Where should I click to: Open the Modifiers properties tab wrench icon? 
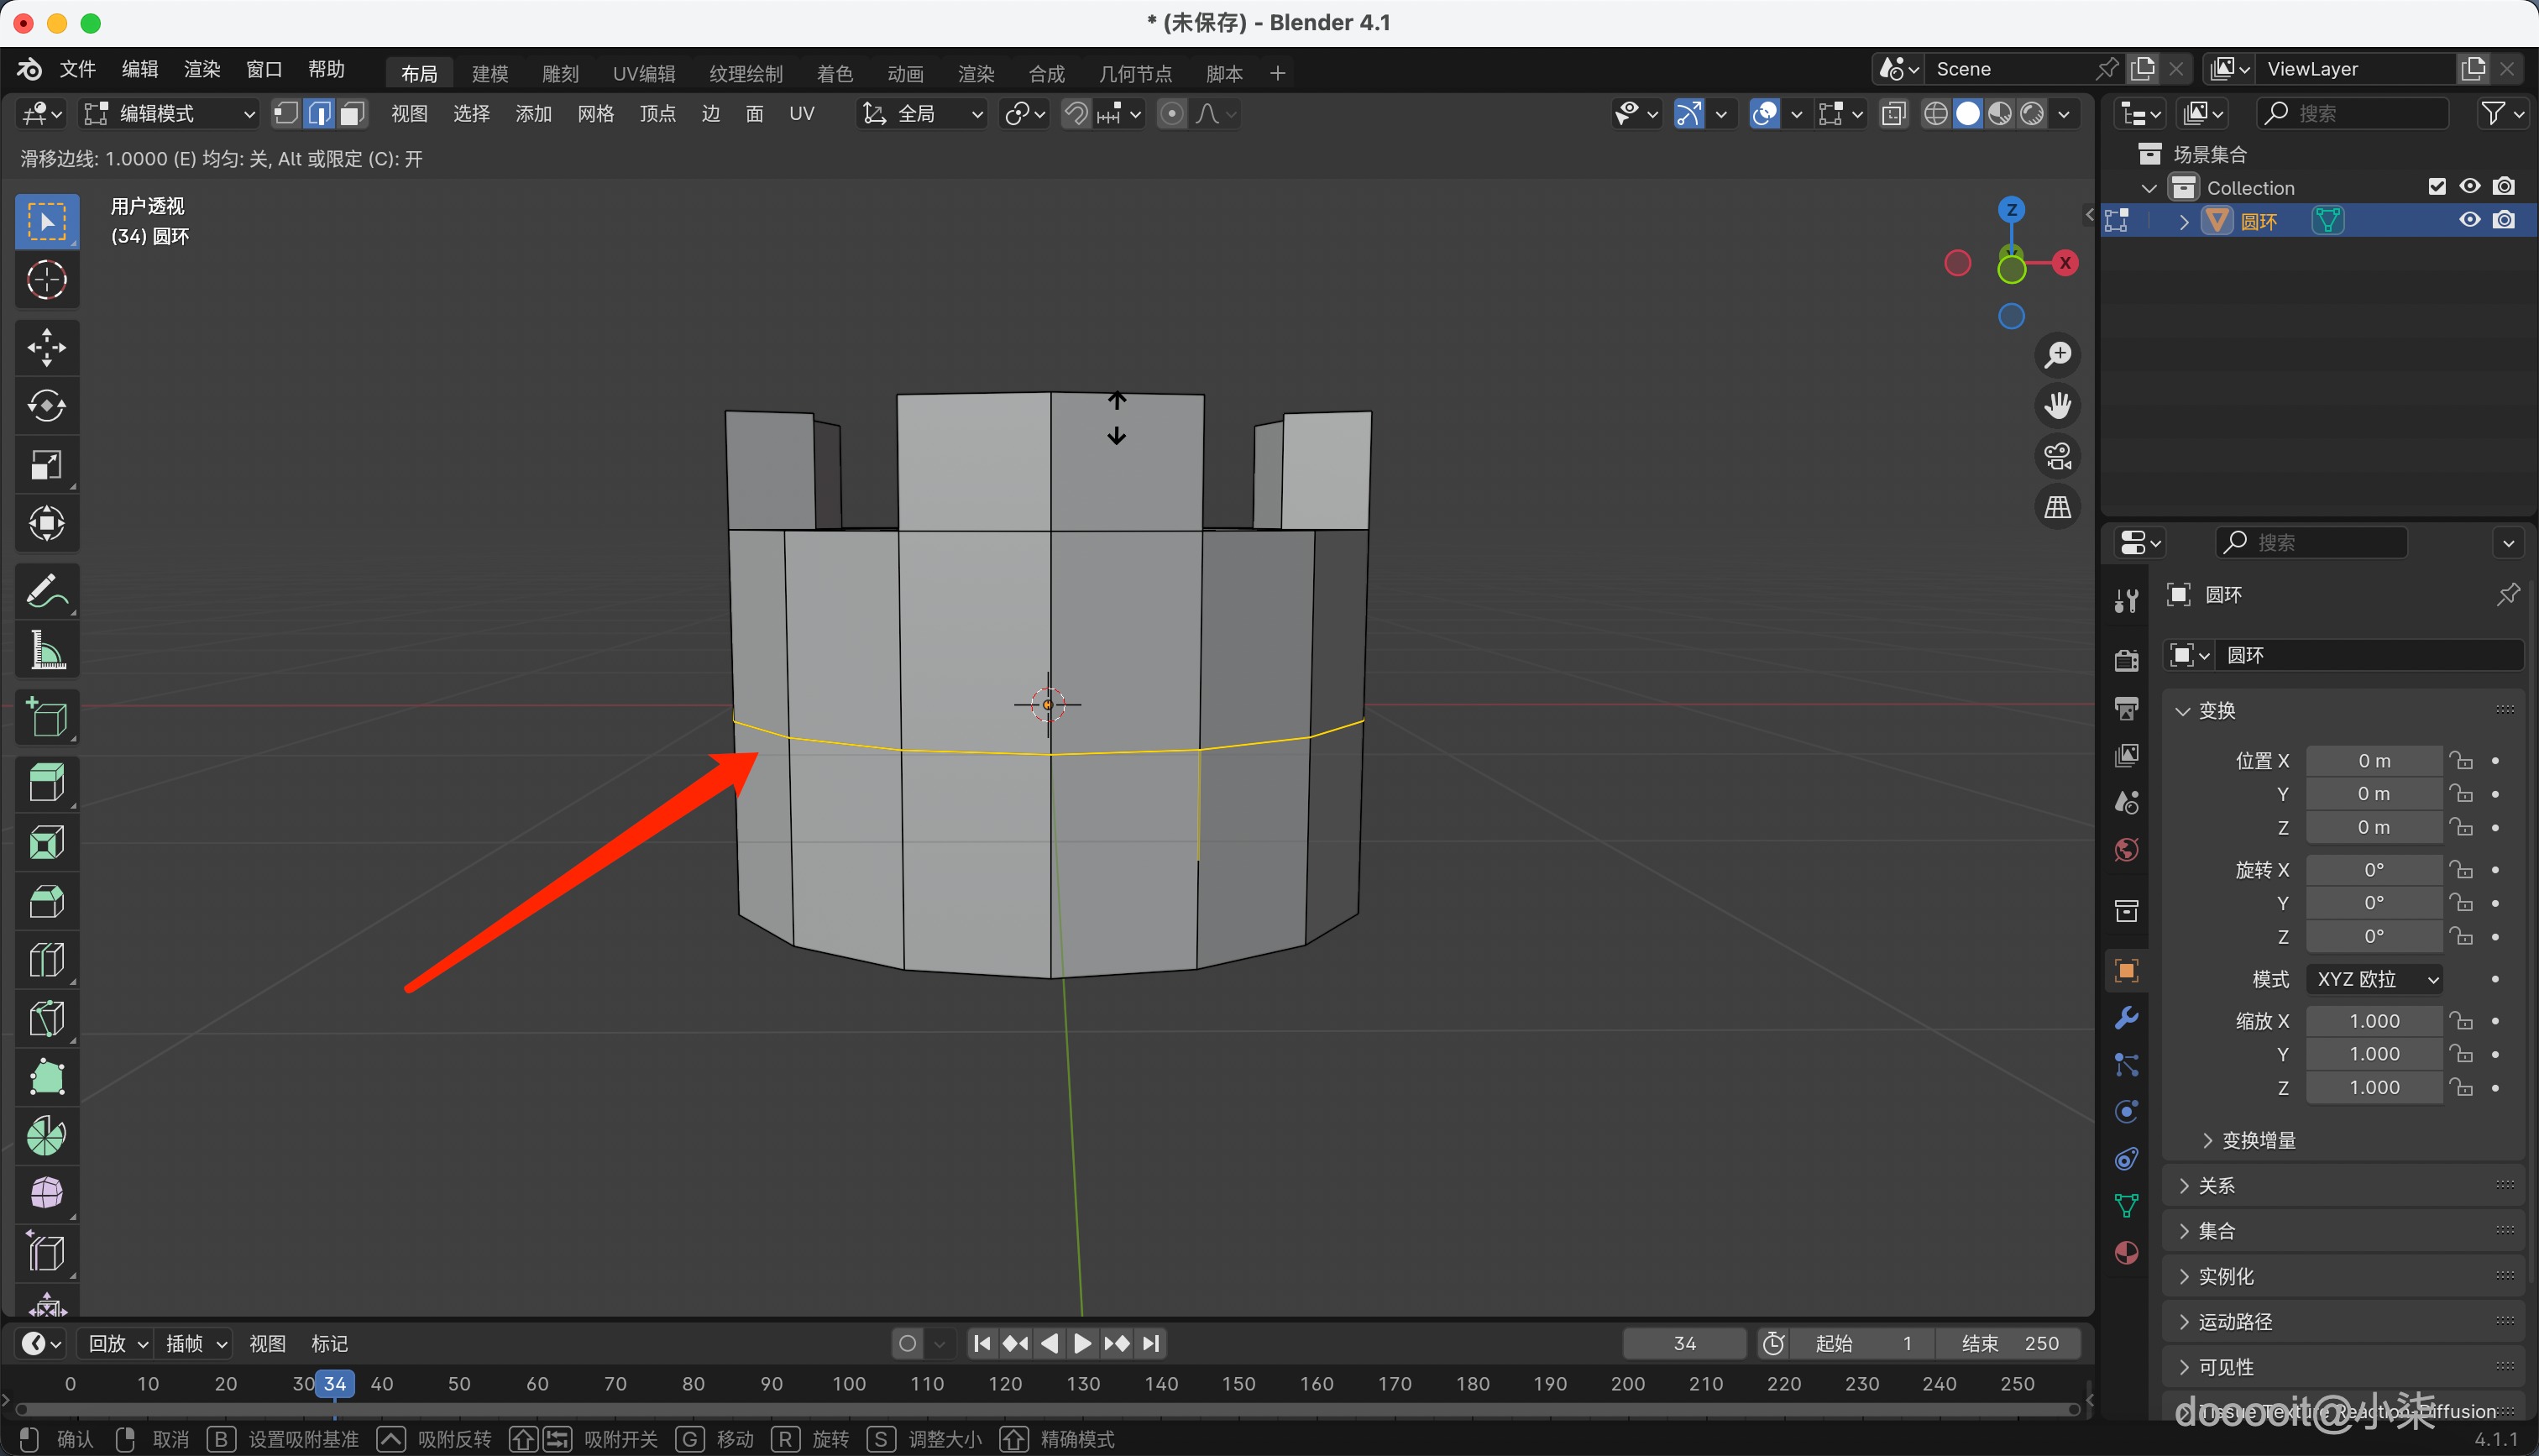tap(2126, 1018)
